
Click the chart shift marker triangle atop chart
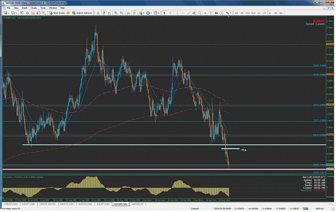[228, 17]
